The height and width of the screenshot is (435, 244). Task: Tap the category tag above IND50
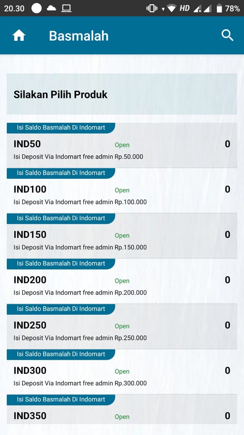[x=61, y=128]
